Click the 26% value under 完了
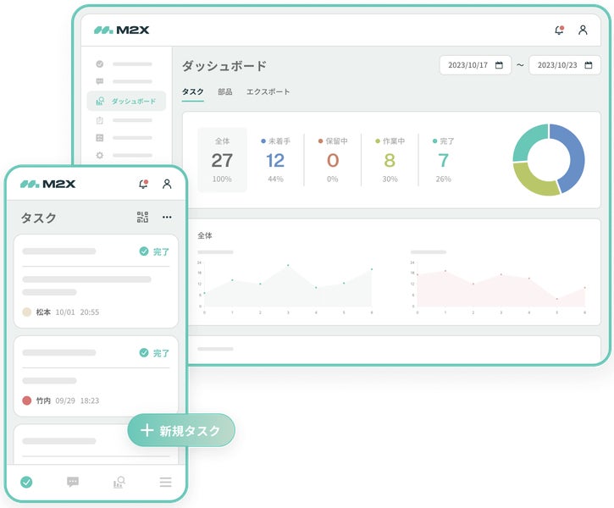 pos(443,179)
